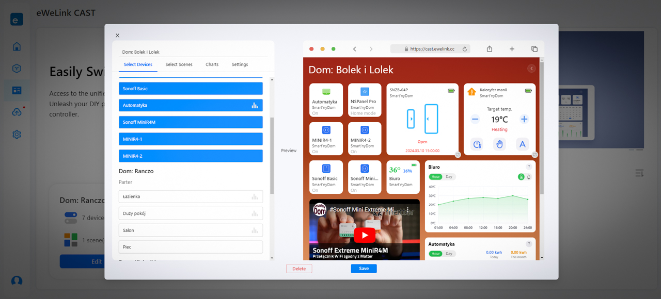Viewport: 661px width, 299px height.
Task: Reload the page in the preview browser
Action: [x=465, y=49]
